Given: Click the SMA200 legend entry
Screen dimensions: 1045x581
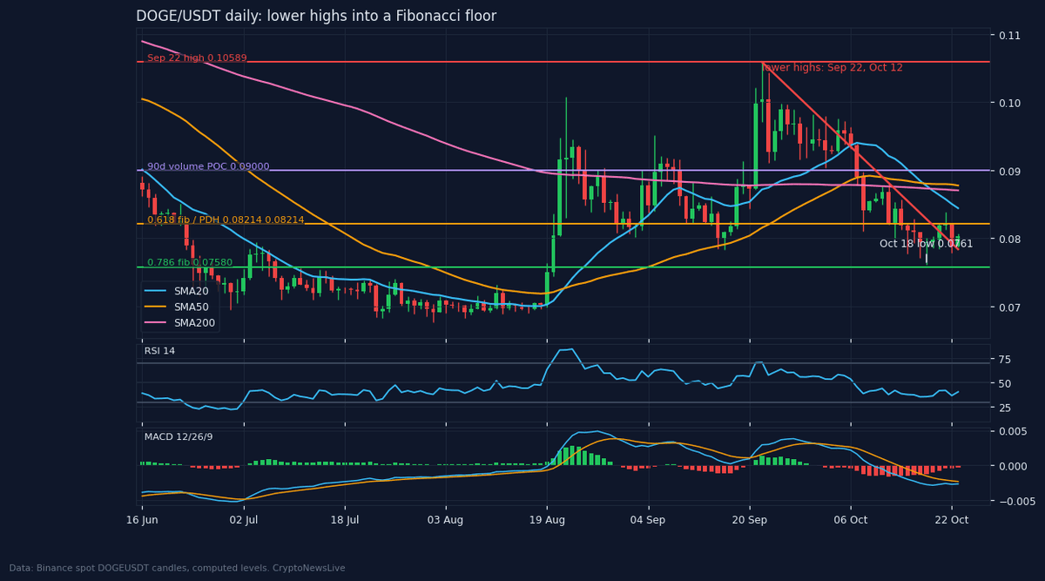Looking at the screenshot, I should [x=179, y=323].
